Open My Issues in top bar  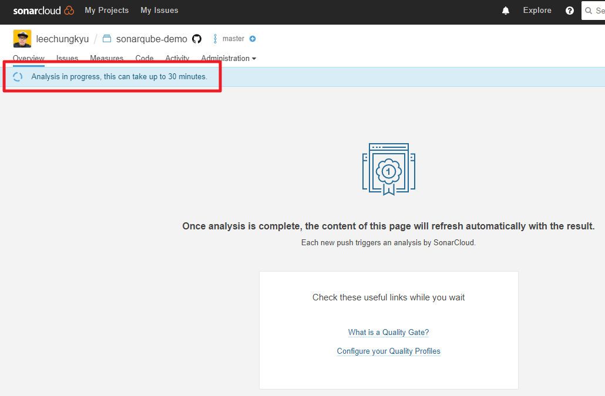(159, 11)
